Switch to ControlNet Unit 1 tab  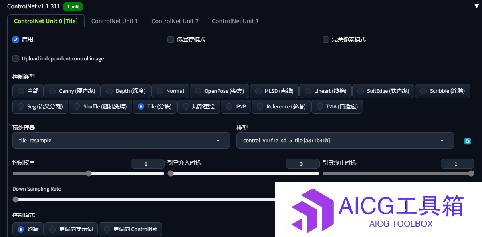(x=115, y=21)
